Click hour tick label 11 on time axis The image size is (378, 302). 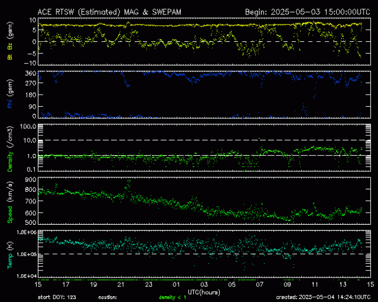click(315, 285)
